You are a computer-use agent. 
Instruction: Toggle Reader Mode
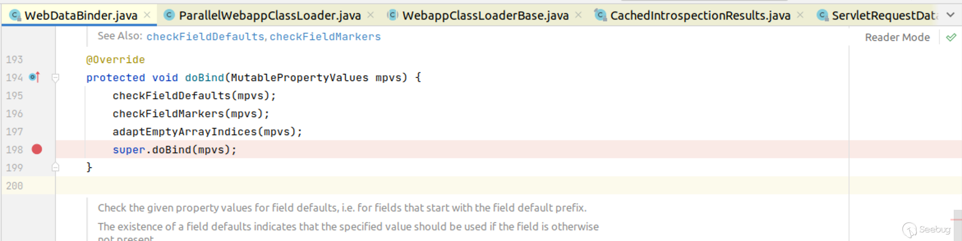pos(897,37)
